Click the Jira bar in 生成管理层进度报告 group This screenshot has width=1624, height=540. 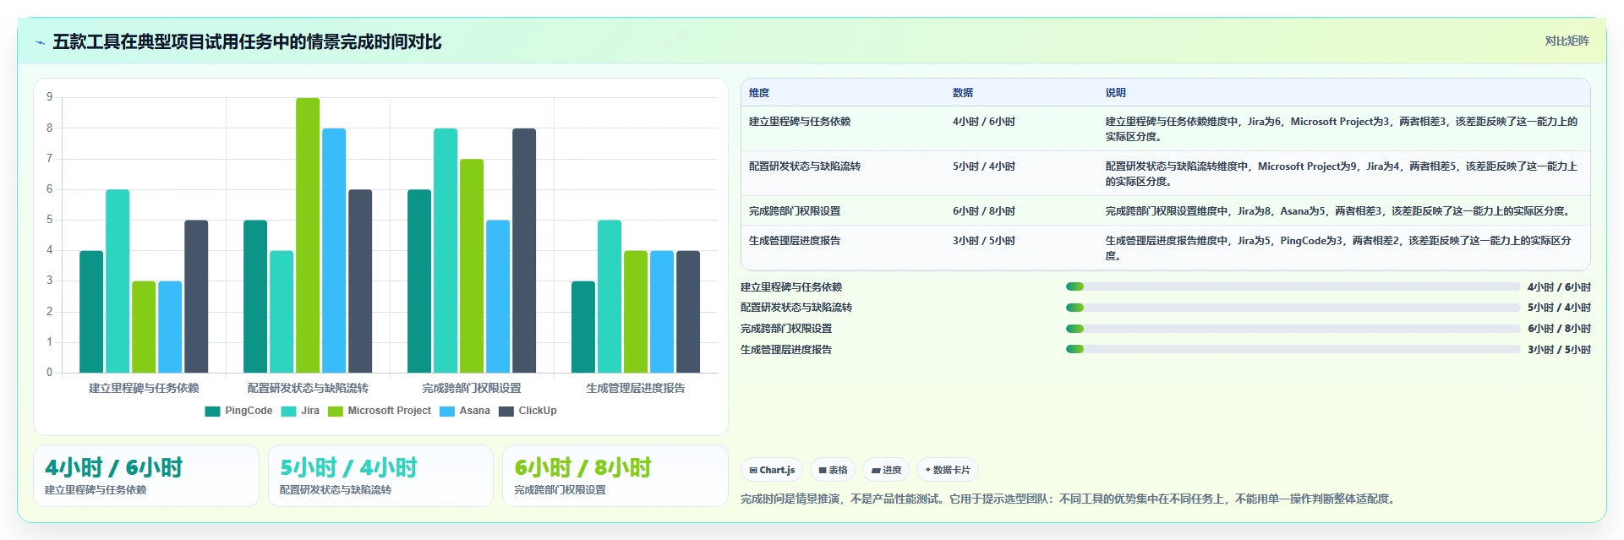610,297
